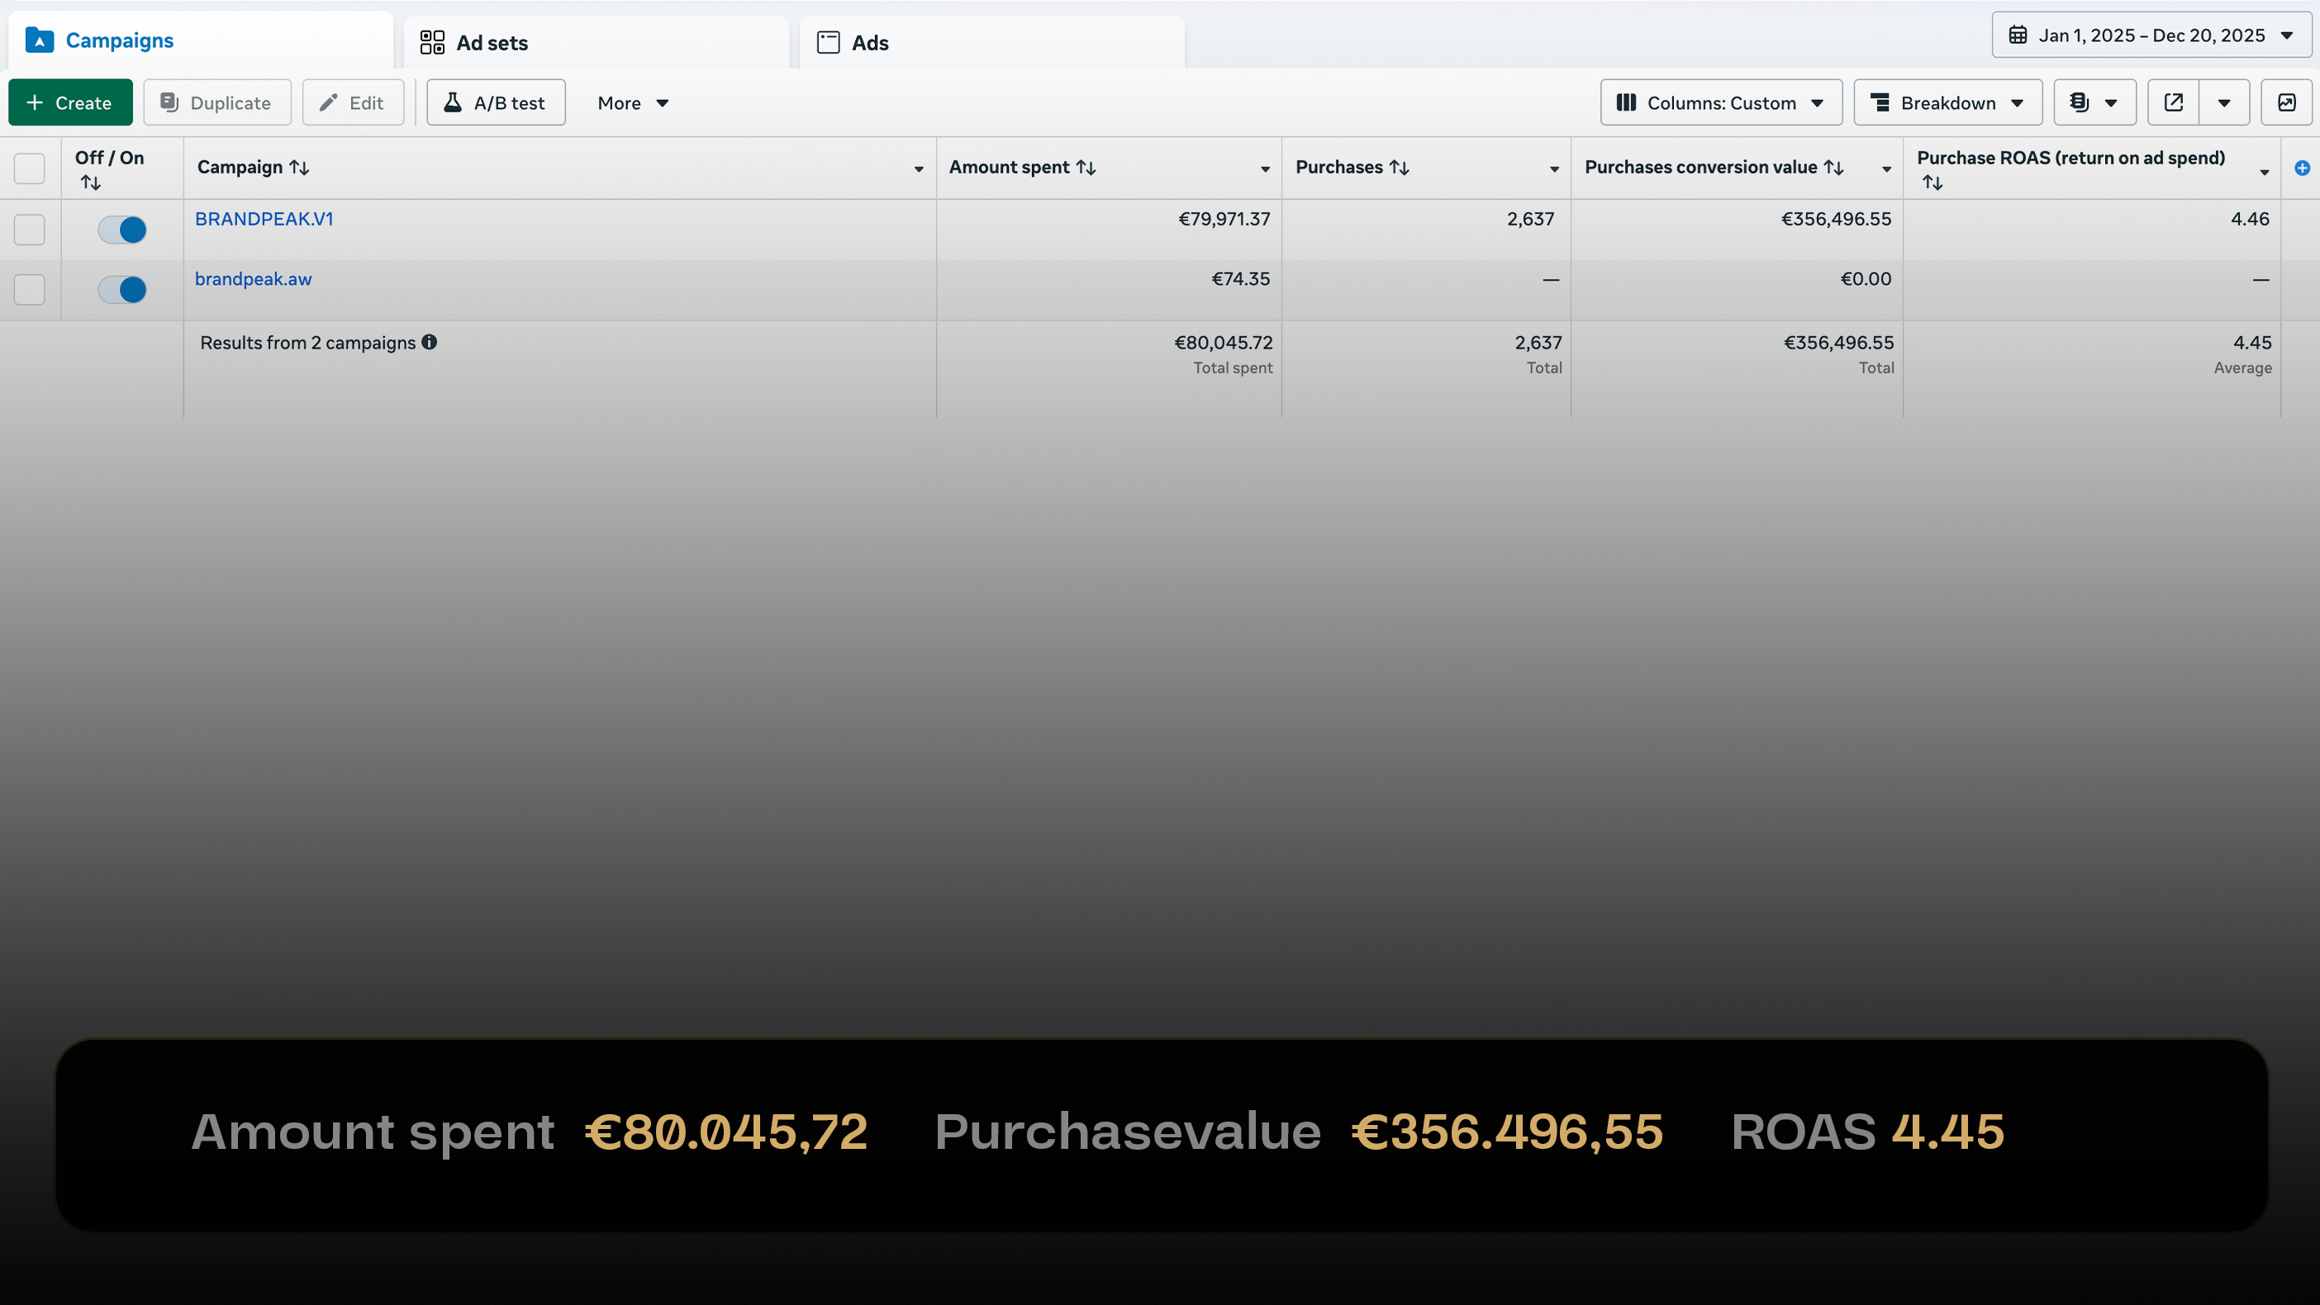
Task: Open the brandpeak.aw campaign link
Action: point(253,279)
